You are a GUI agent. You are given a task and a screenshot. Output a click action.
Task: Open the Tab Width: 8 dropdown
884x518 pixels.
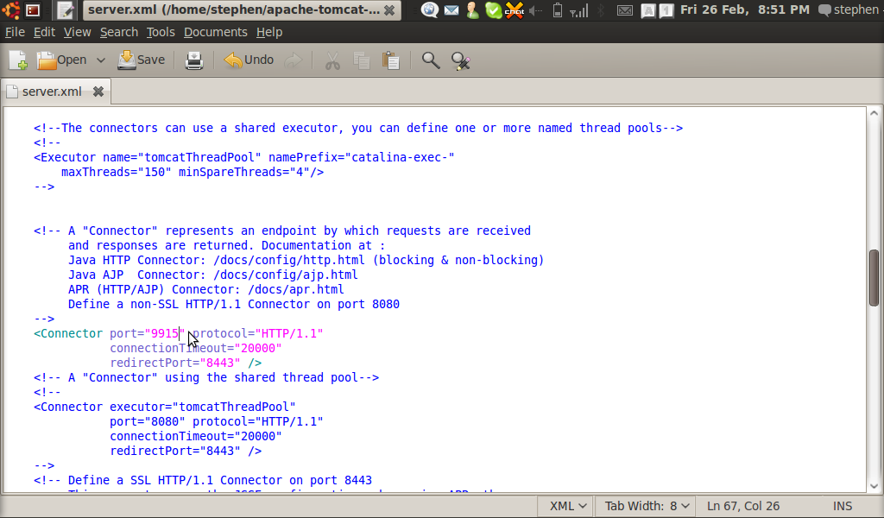644,506
